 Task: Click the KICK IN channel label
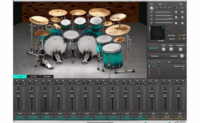tap(20, 117)
